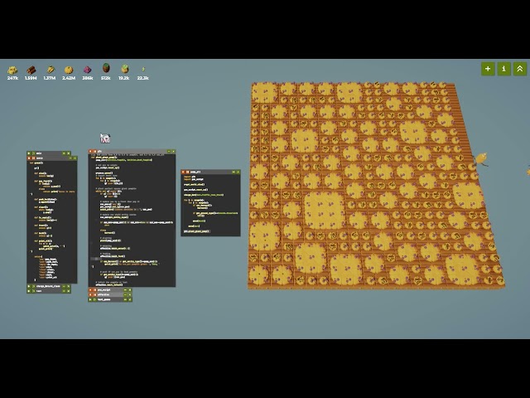Click the title bar of the tall left window
The height and width of the screenshot is (398, 530).
(x=52, y=158)
